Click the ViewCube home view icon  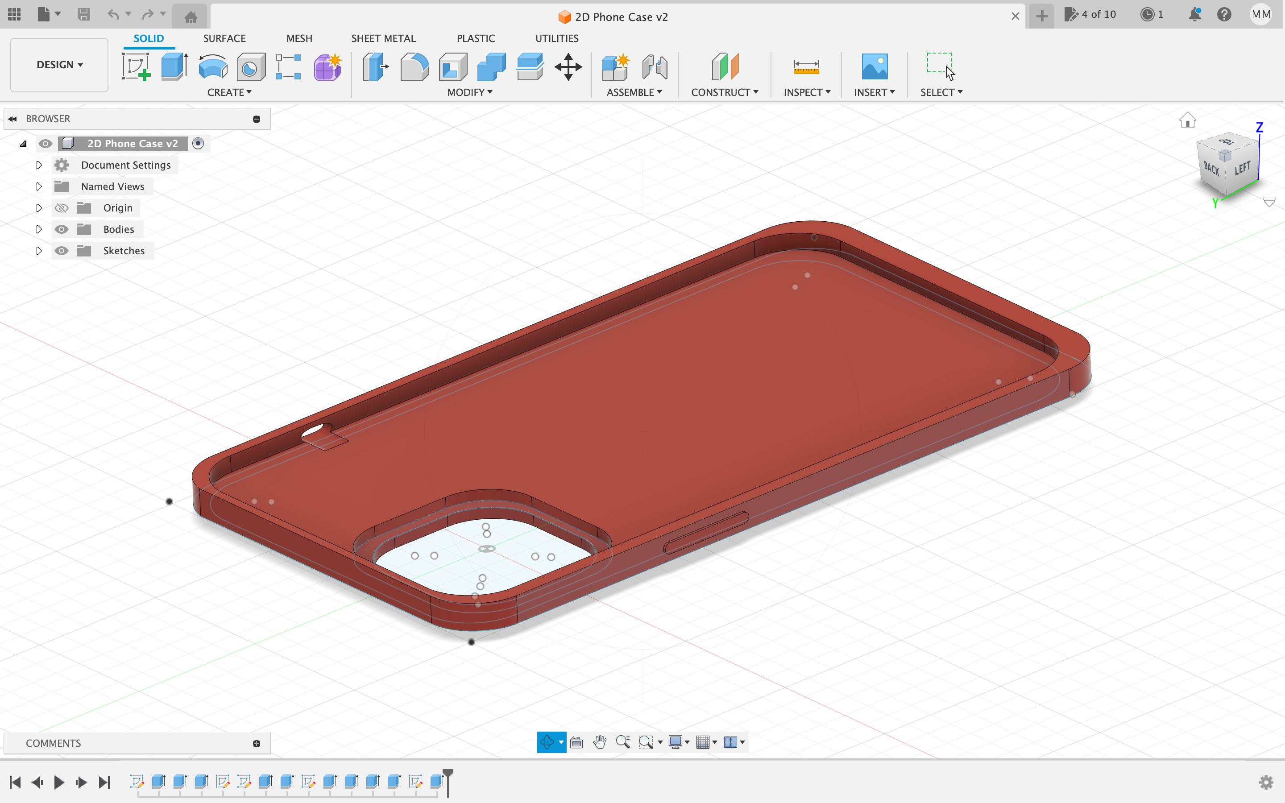click(x=1187, y=120)
